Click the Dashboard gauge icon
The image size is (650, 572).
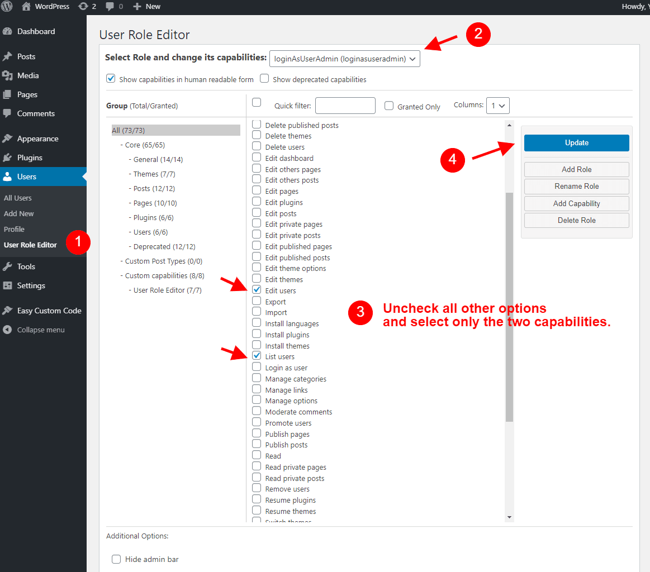tap(7, 31)
